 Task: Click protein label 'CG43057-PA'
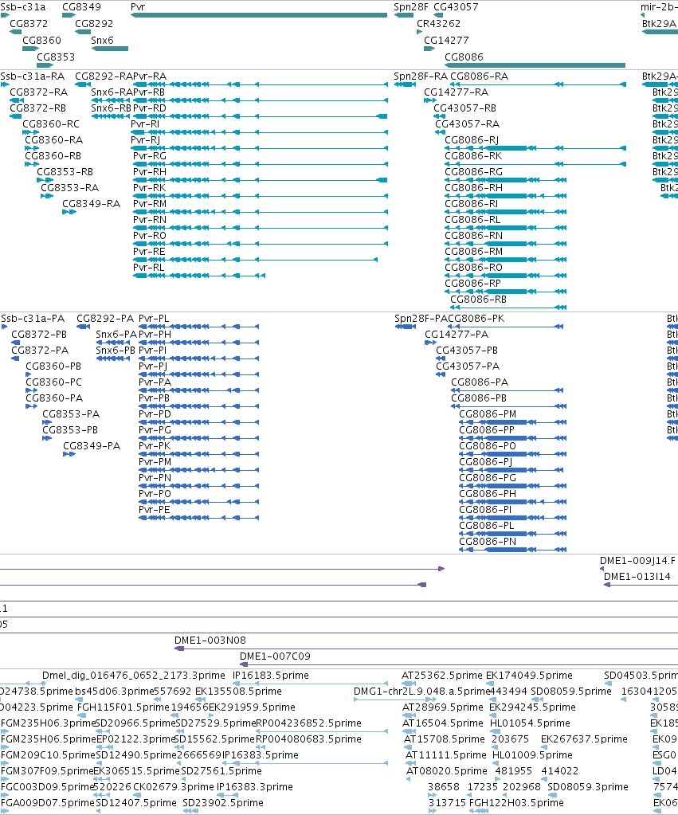click(x=468, y=366)
